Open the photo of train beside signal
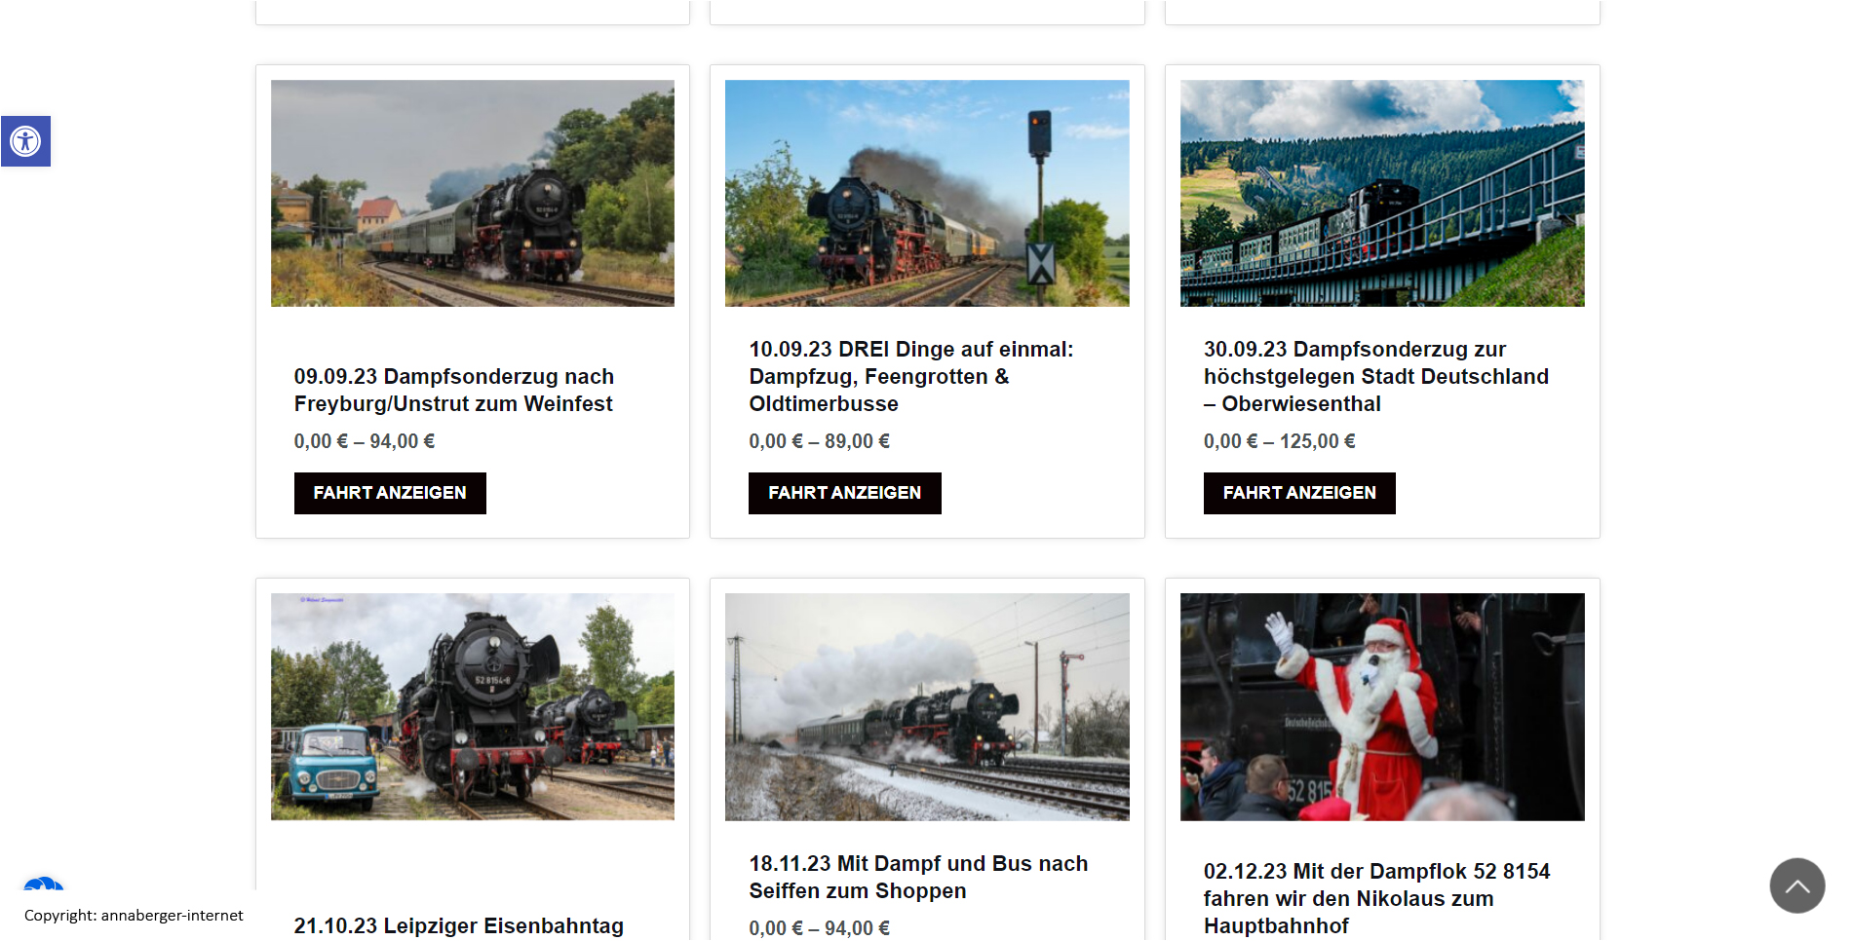Screen dimensions: 1853x941 point(927,193)
